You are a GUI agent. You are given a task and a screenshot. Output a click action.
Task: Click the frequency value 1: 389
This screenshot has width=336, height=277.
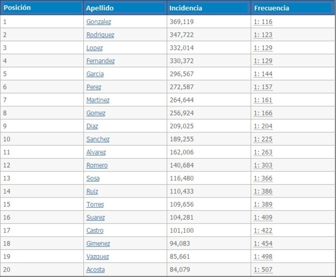tap(263, 204)
